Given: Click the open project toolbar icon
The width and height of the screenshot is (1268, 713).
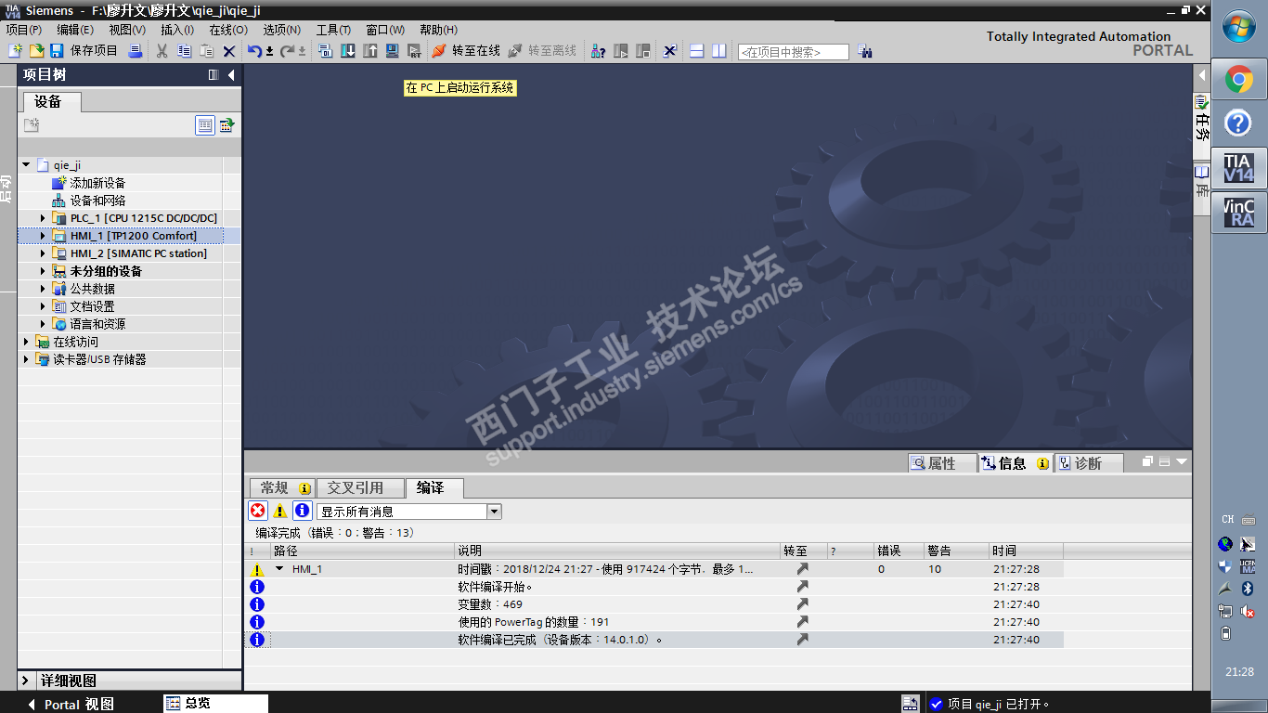Looking at the screenshot, I should point(36,51).
